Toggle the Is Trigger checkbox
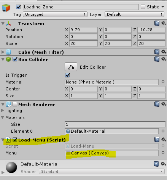The height and width of the screenshot is (180, 167). (67, 75)
